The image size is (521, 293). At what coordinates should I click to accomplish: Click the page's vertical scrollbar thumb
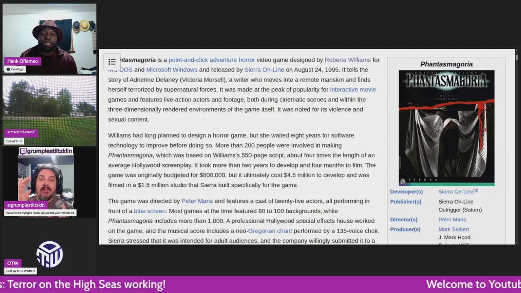(x=517, y=57)
